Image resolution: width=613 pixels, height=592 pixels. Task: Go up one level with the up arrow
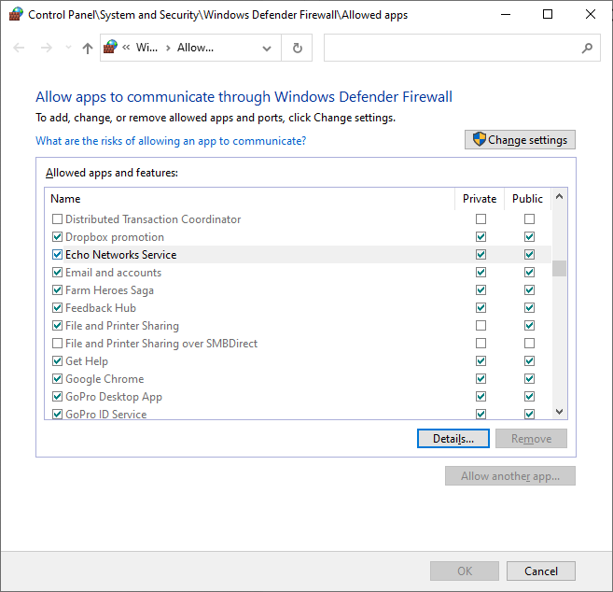tap(88, 48)
